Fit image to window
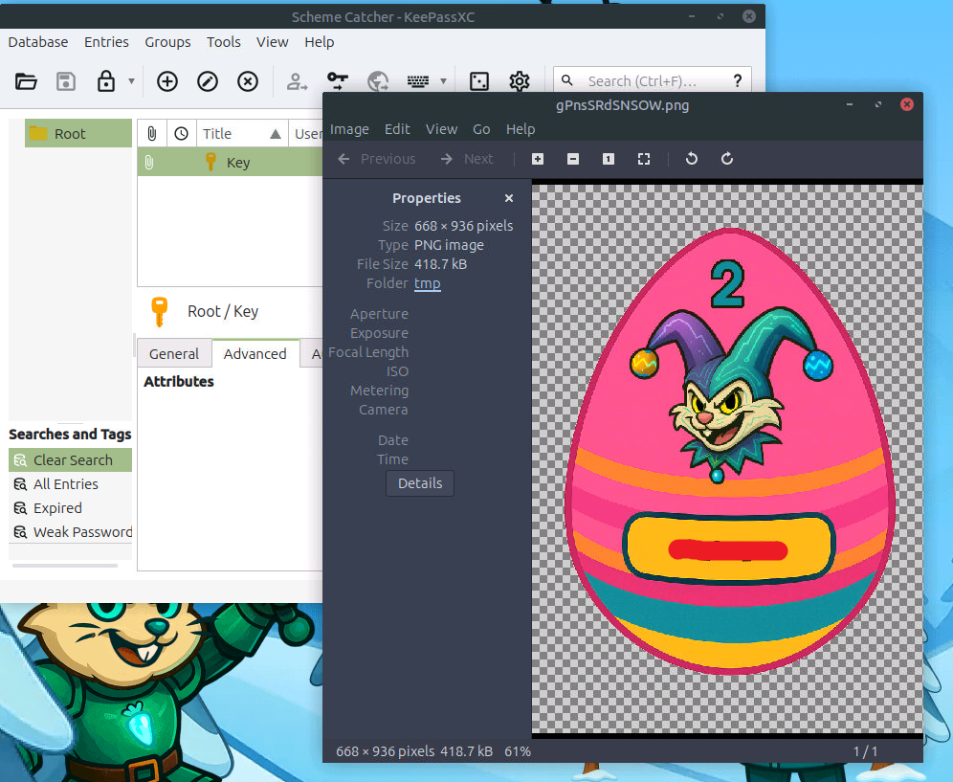The height and width of the screenshot is (782, 953). pyautogui.click(x=644, y=159)
